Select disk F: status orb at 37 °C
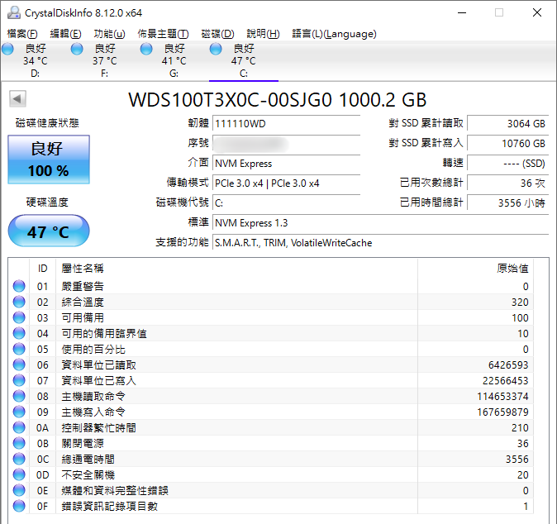The width and height of the screenshot is (557, 524). (x=77, y=49)
